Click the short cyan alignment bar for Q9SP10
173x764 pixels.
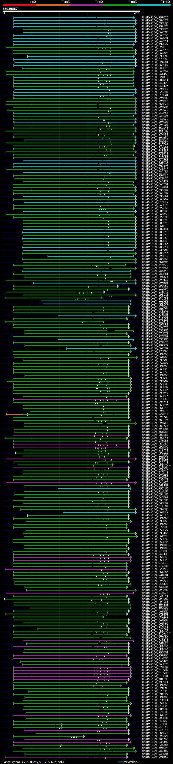click(91, 256)
